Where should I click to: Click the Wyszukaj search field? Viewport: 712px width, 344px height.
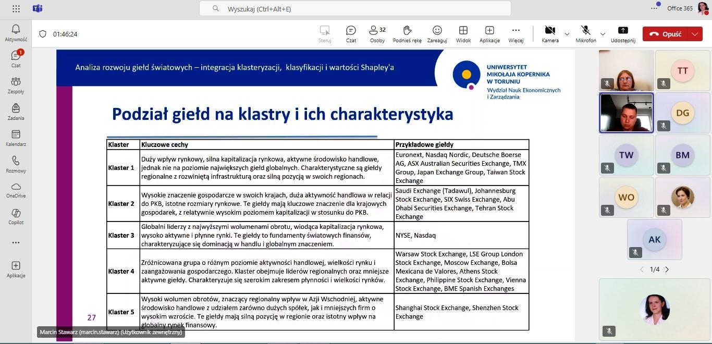pos(354,9)
